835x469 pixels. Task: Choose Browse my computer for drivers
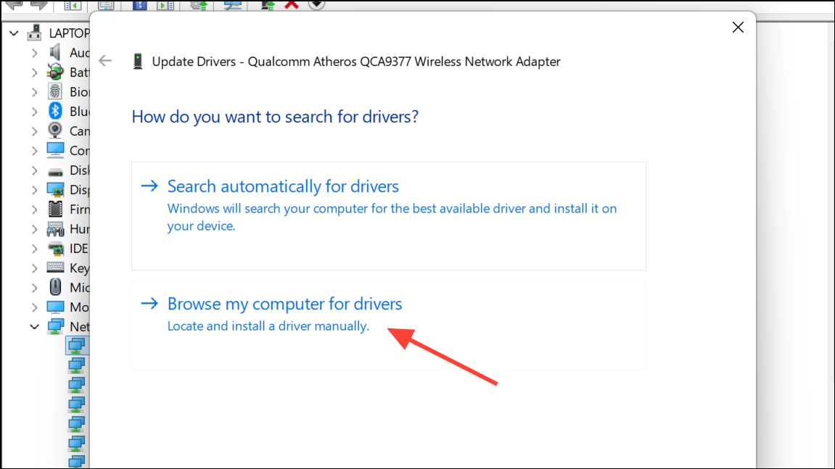click(x=284, y=304)
